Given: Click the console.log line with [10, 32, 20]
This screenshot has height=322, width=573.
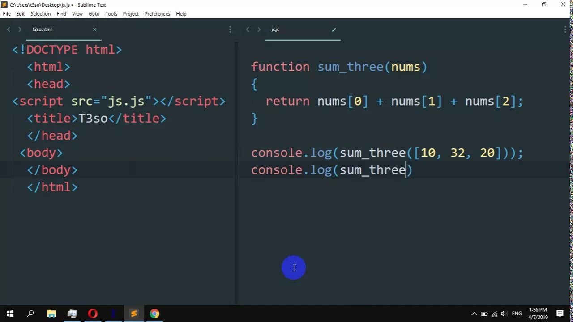Looking at the screenshot, I should point(387,153).
